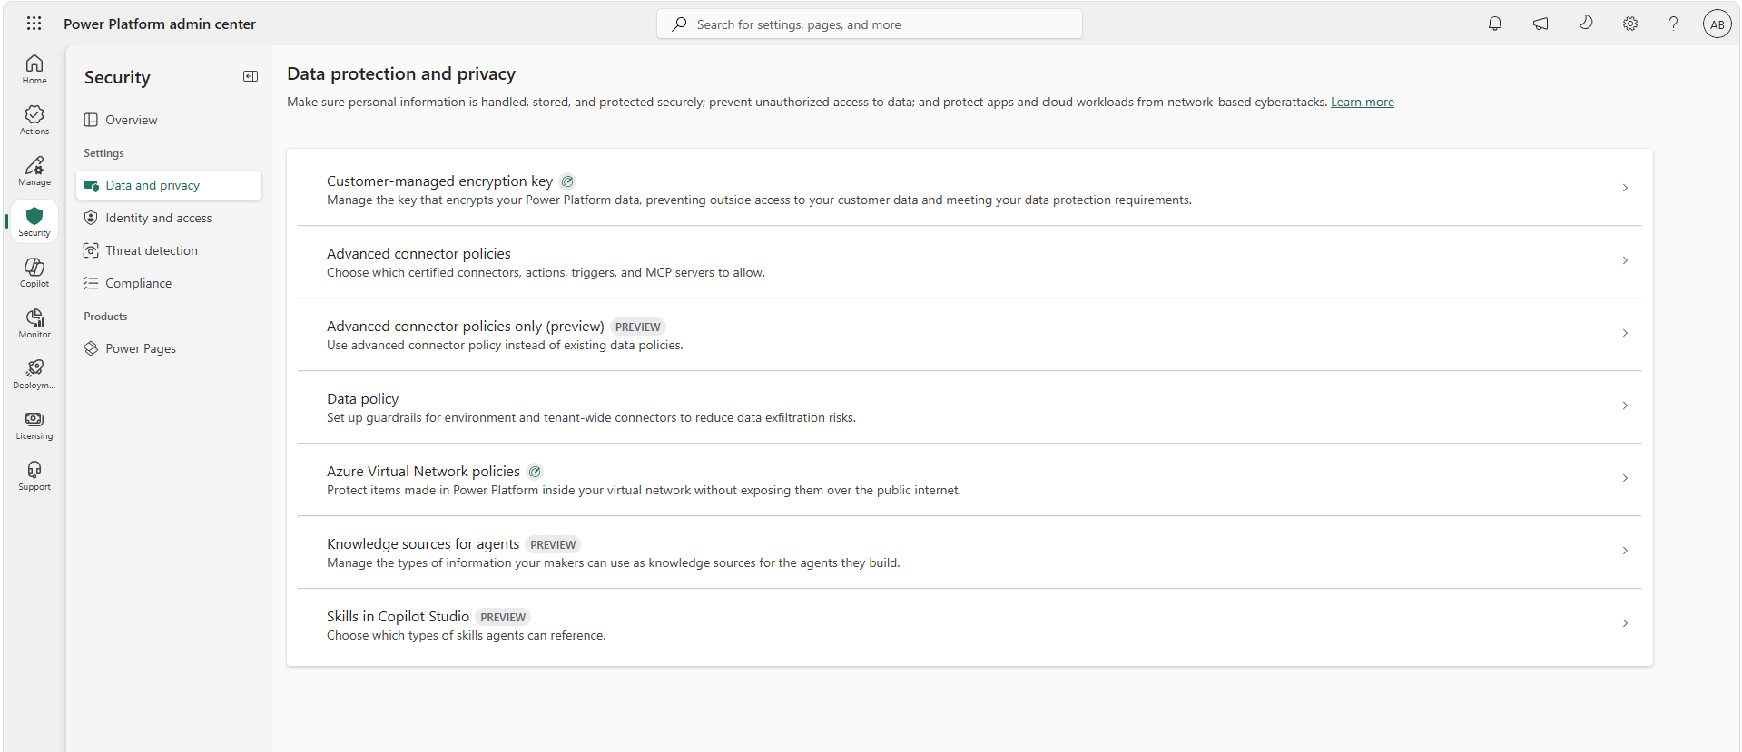
Task: Expand Advanced connector policies only (preview) chevron
Action: tap(1625, 333)
